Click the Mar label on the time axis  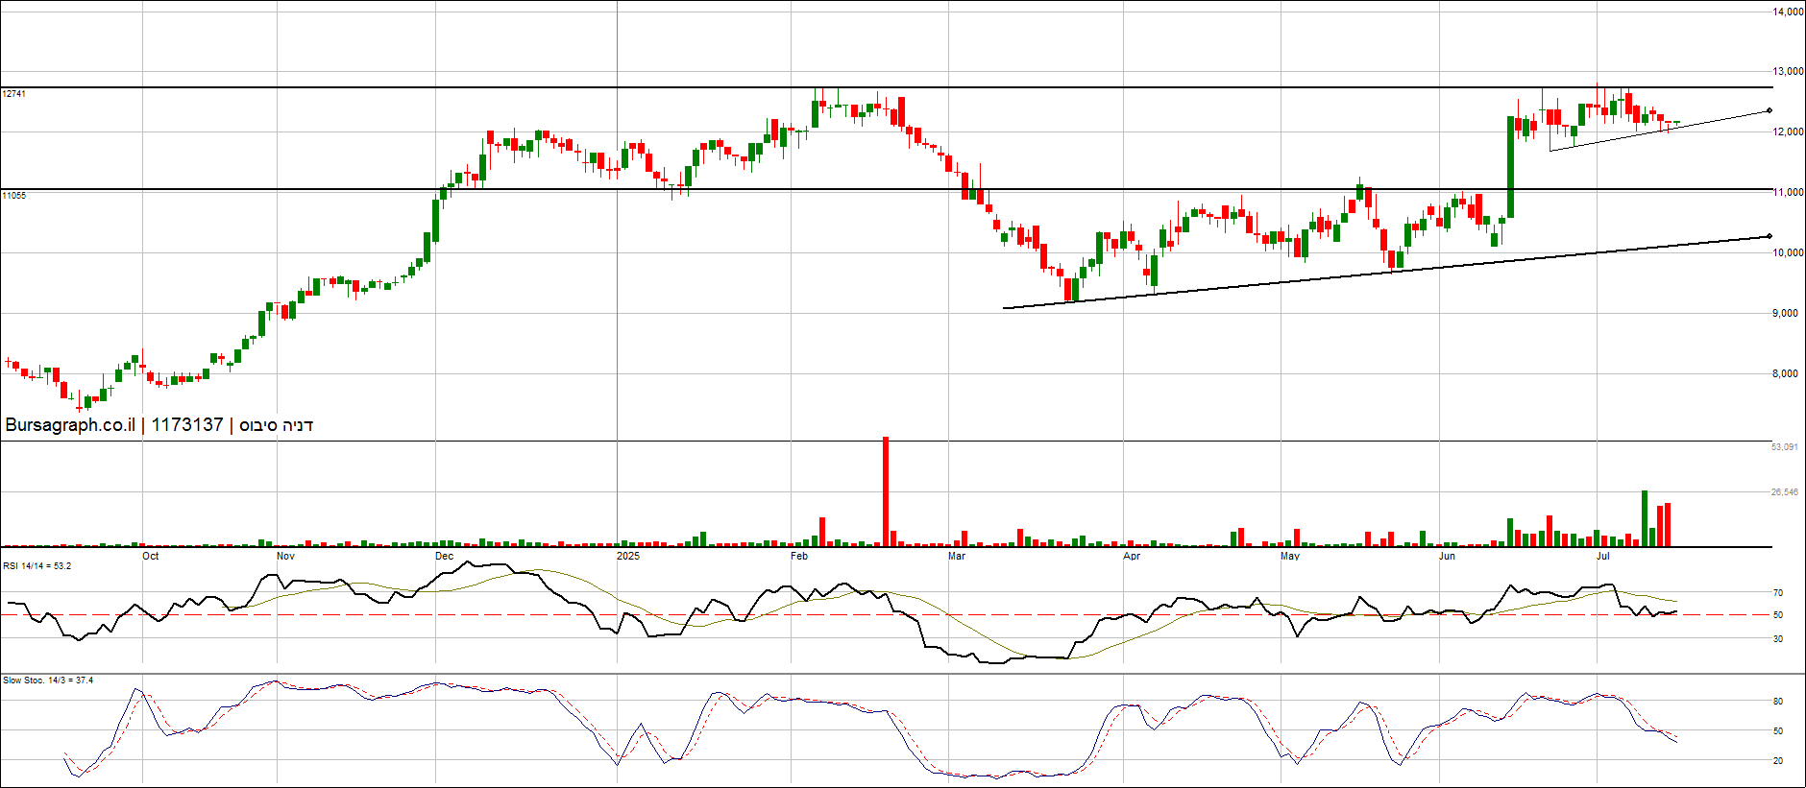point(956,556)
